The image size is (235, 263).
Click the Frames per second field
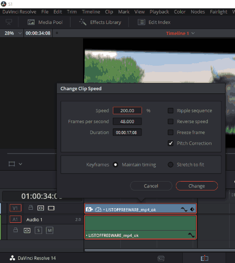pyautogui.click(x=127, y=122)
